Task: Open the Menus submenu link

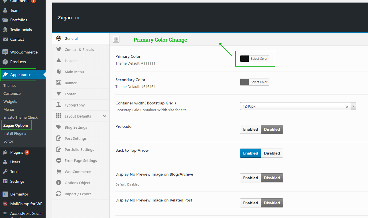Action: tap(9, 109)
